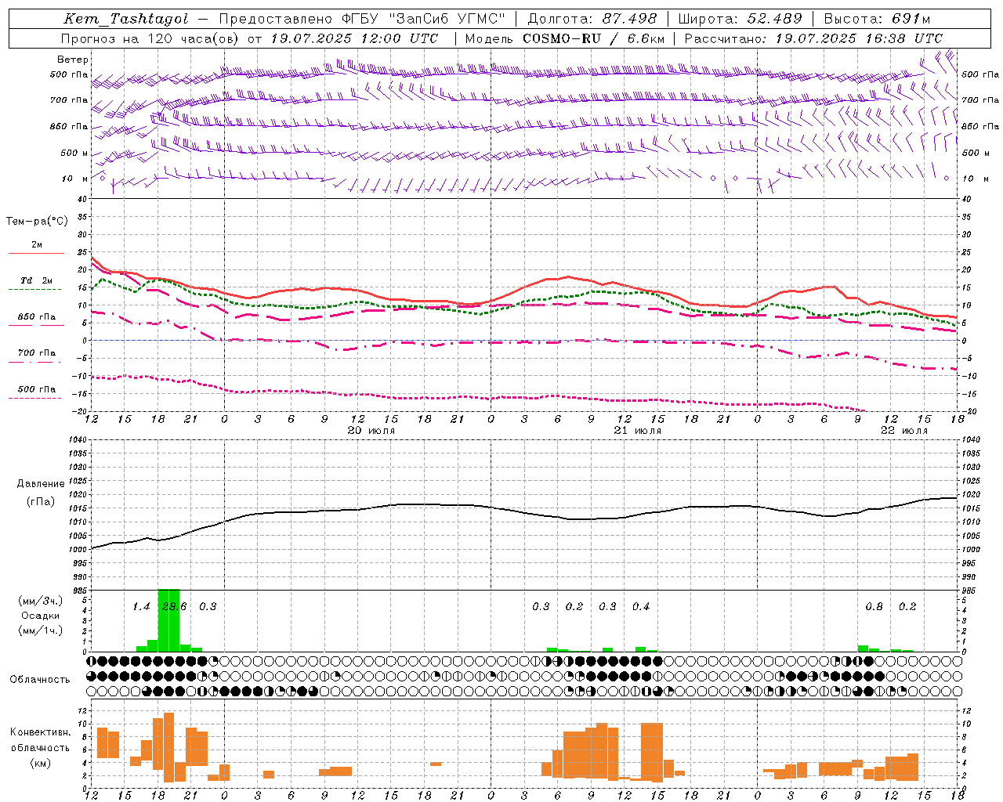Click the 0.4 precipitation value
The image size is (1003, 802).
pos(641,606)
